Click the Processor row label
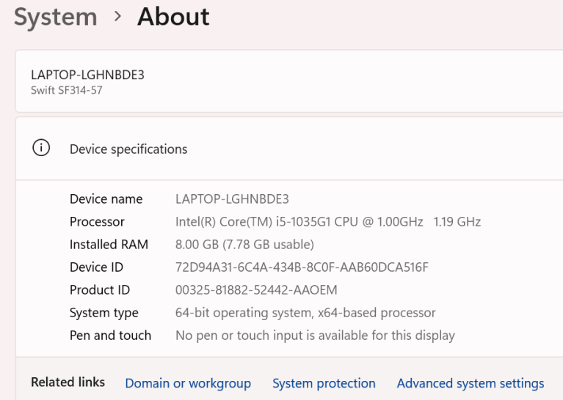 click(x=97, y=222)
